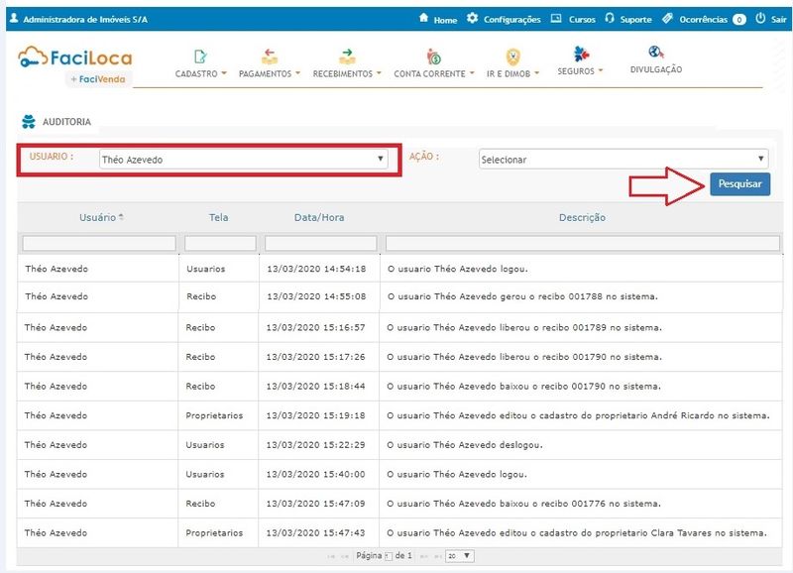Viewport: 793px width, 573px height.
Task: Open the Ação dropdown set to Selecionar
Action: [x=623, y=159]
